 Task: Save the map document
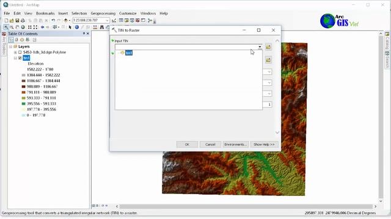tap(17, 20)
